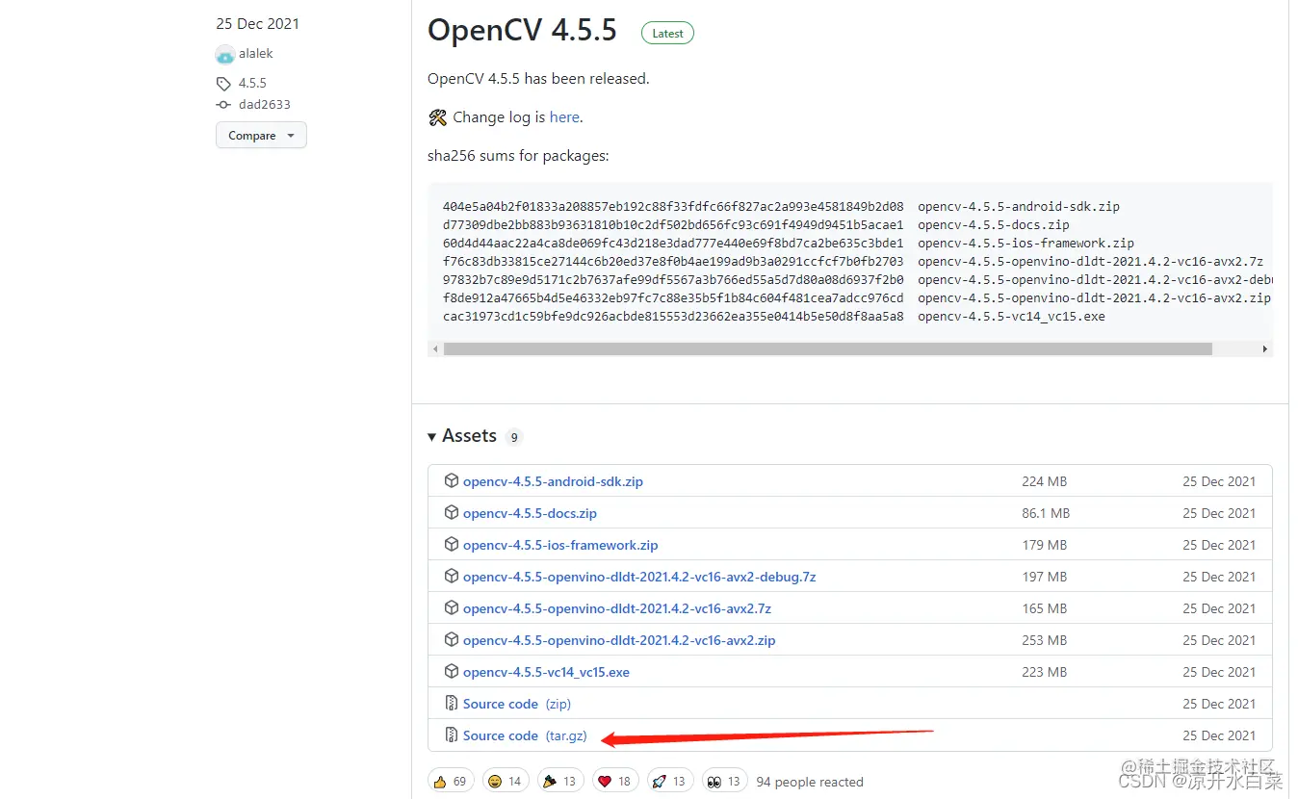Click the hash line for opencv-4.5.5-vc14_vc15.exe
The image size is (1298, 799).
point(774,317)
